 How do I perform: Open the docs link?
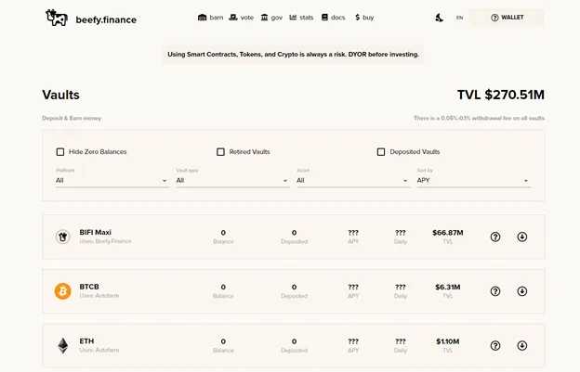(333, 18)
